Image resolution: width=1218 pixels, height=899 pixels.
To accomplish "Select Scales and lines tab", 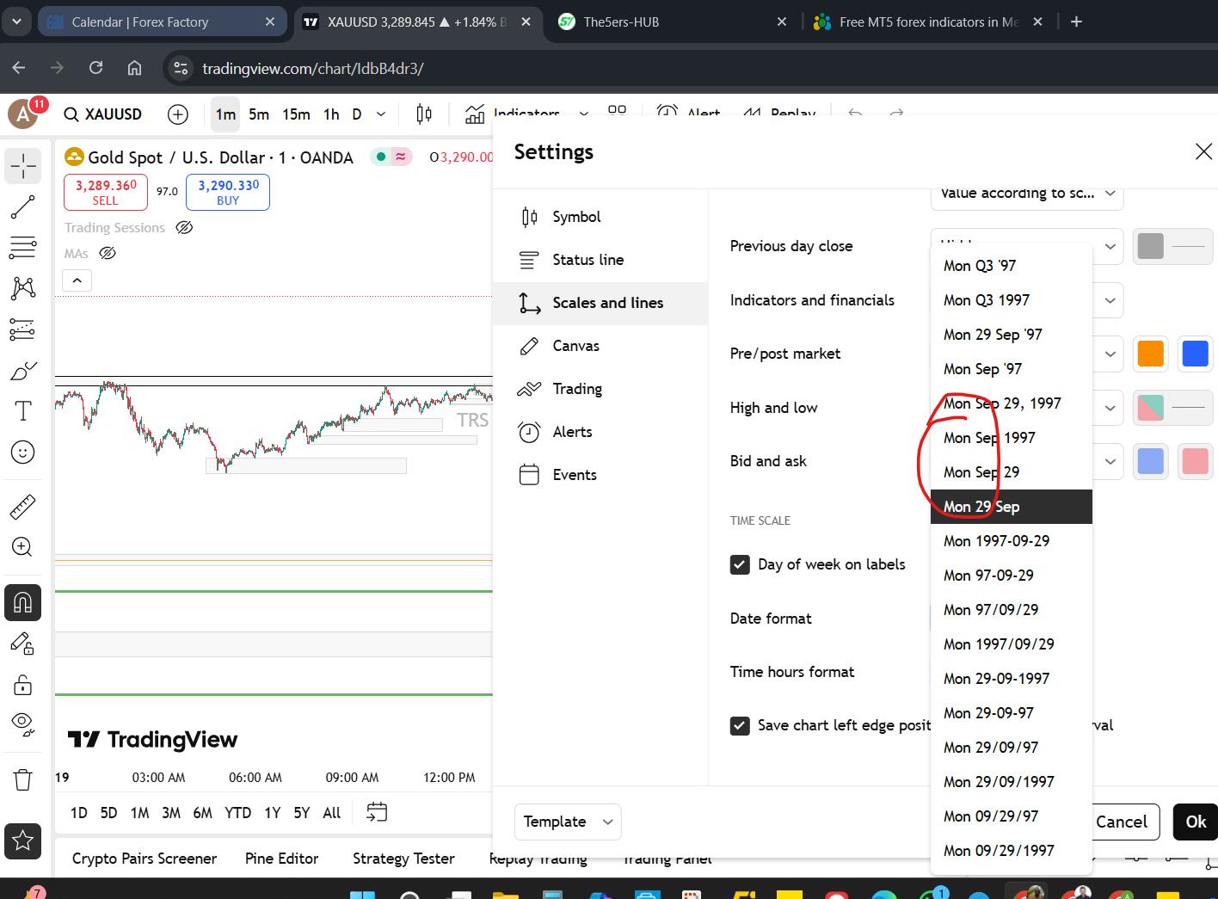I will pyautogui.click(x=600, y=303).
